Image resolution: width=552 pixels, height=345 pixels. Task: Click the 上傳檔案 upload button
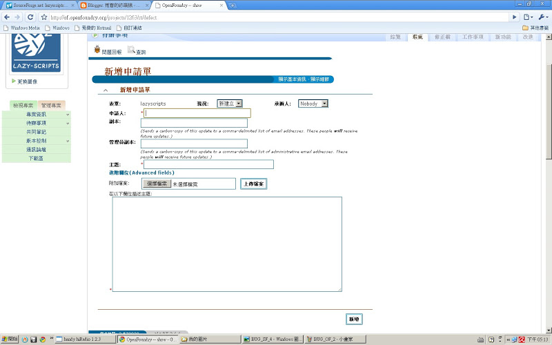pyautogui.click(x=253, y=184)
